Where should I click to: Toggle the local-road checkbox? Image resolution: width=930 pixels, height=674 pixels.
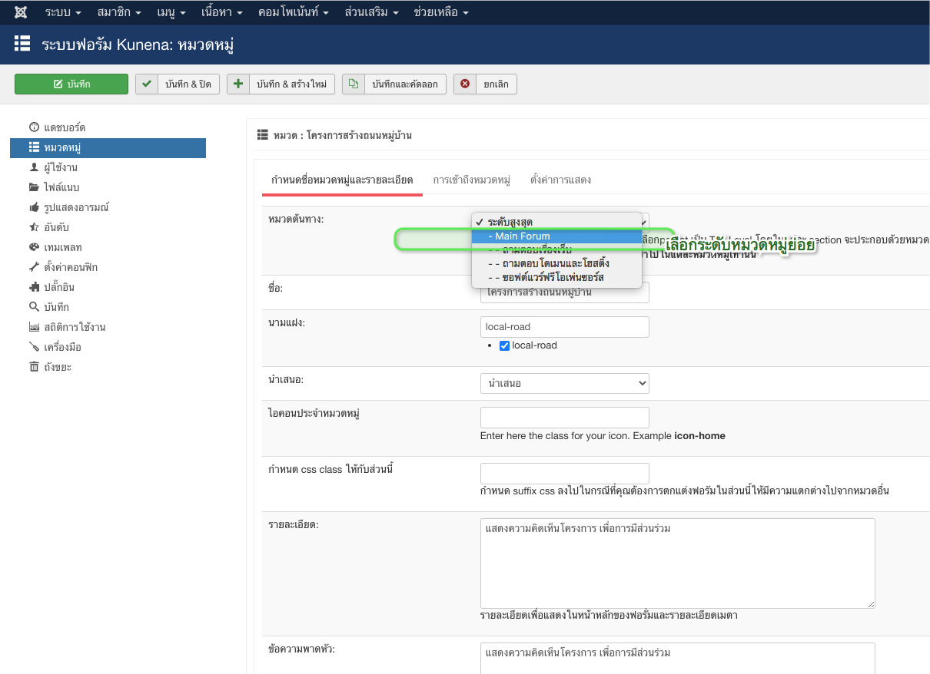505,345
